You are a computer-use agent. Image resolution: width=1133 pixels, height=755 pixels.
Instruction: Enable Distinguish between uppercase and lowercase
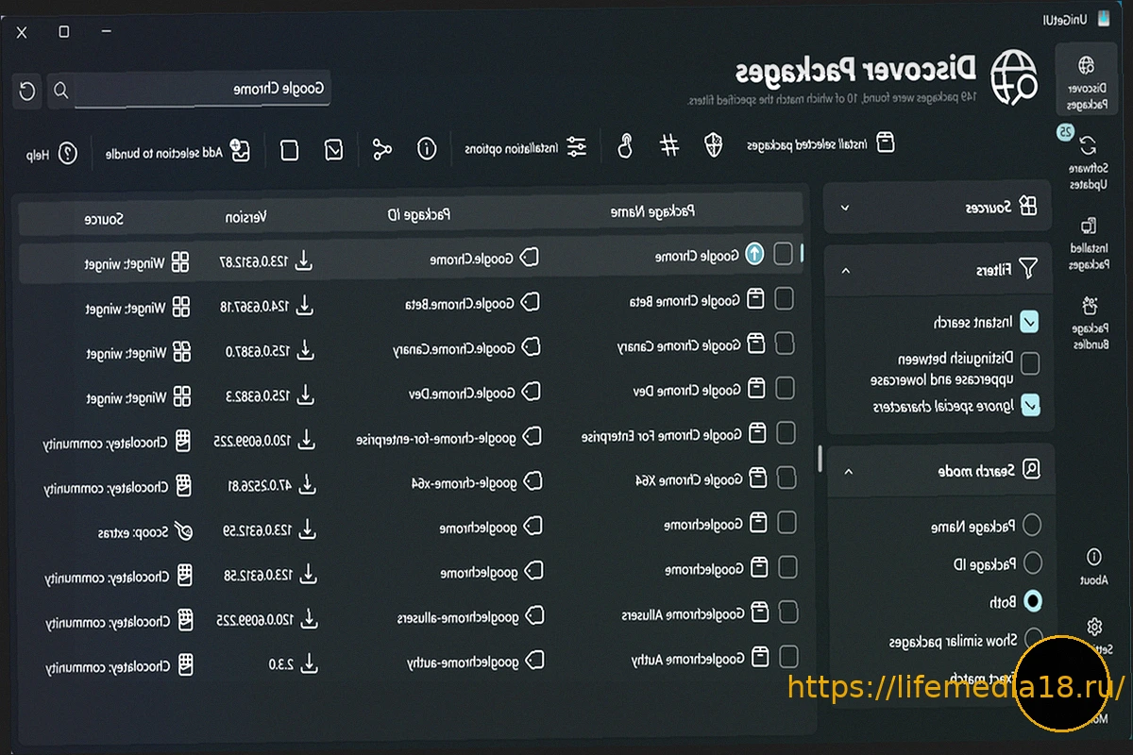point(1030,363)
